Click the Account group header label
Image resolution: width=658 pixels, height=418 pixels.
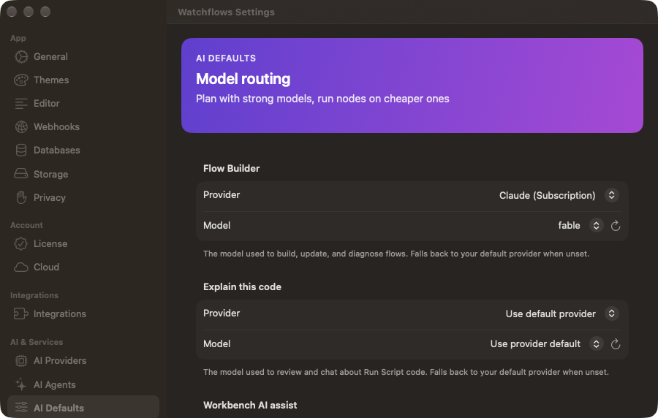26,225
